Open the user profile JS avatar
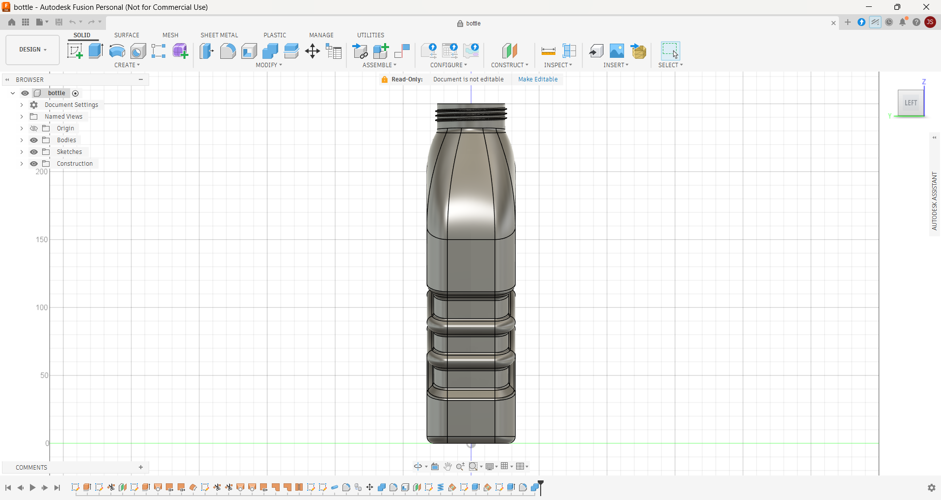941x500 pixels. pos(930,22)
